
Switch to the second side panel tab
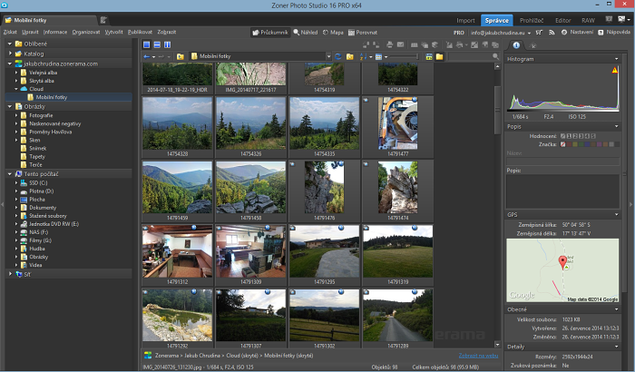click(533, 45)
